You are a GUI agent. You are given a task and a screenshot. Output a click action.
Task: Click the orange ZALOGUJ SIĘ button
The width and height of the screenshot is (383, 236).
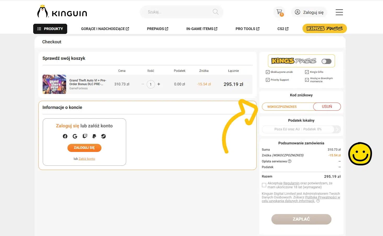[84, 148]
